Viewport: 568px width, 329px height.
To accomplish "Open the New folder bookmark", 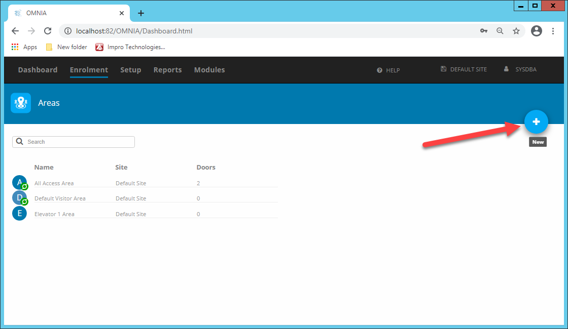I will pos(66,47).
